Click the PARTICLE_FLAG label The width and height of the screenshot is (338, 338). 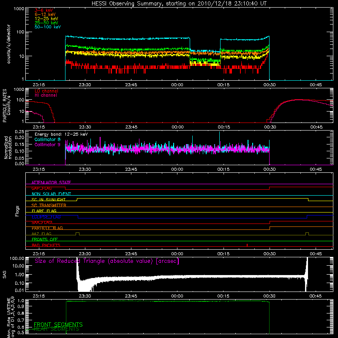pyautogui.click(x=47, y=228)
